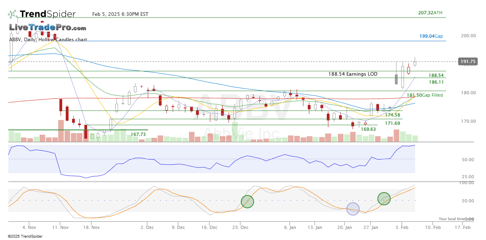
Task: Click the TrendSpider spider-web logo icon
Action: [13, 15]
